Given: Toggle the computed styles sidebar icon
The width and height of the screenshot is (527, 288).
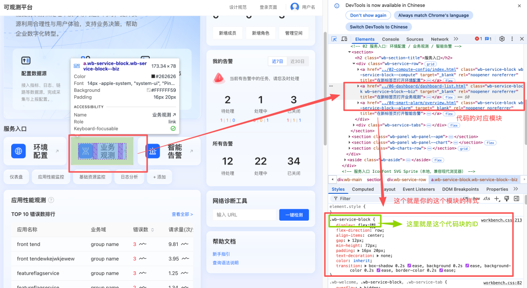Looking at the screenshot, I should click(x=517, y=199).
